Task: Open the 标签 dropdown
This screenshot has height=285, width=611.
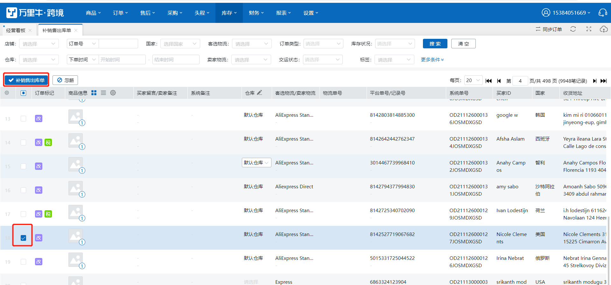Action: pos(394,59)
